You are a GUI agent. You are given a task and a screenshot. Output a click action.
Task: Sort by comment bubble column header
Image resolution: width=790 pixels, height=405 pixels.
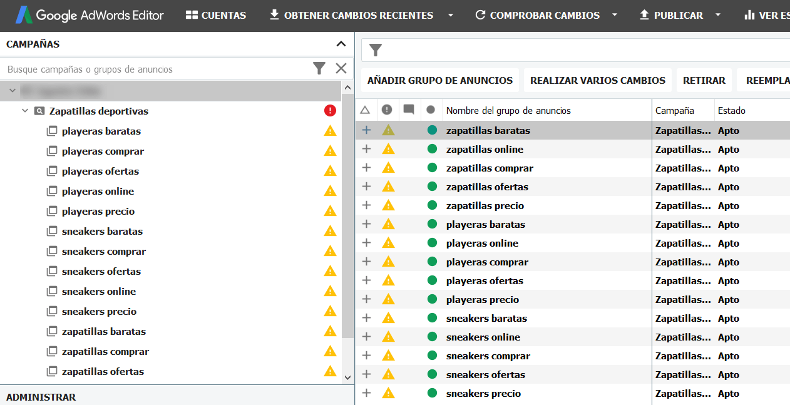click(x=409, y=110)
